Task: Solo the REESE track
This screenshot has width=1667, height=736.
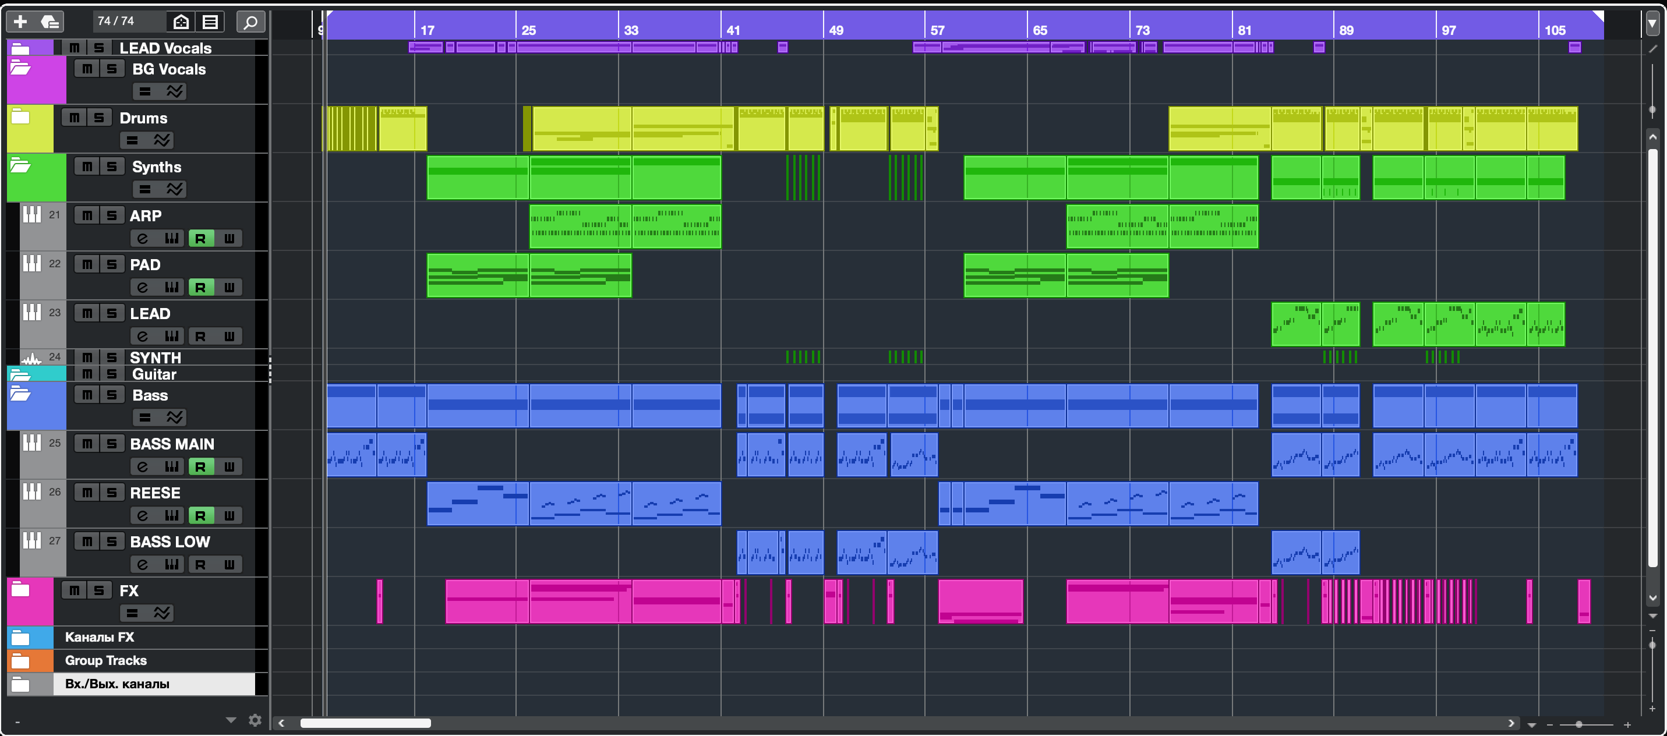Action: pos(111,493)
